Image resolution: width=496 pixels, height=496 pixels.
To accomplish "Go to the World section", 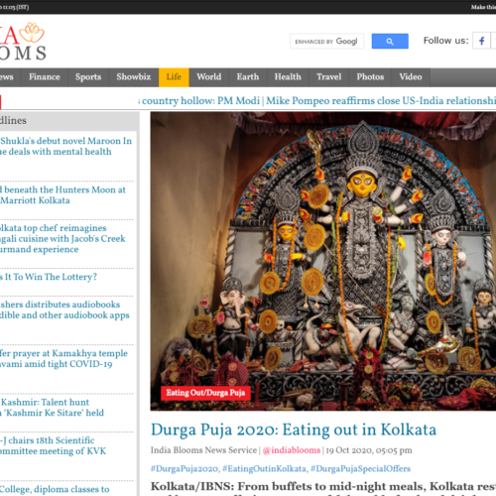I will click(209, 77).
